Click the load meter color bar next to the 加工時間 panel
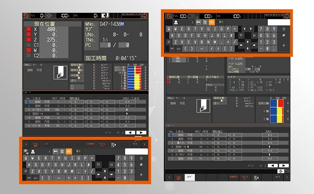The width and height of the screenshot is (314, 194). point(134,77)
